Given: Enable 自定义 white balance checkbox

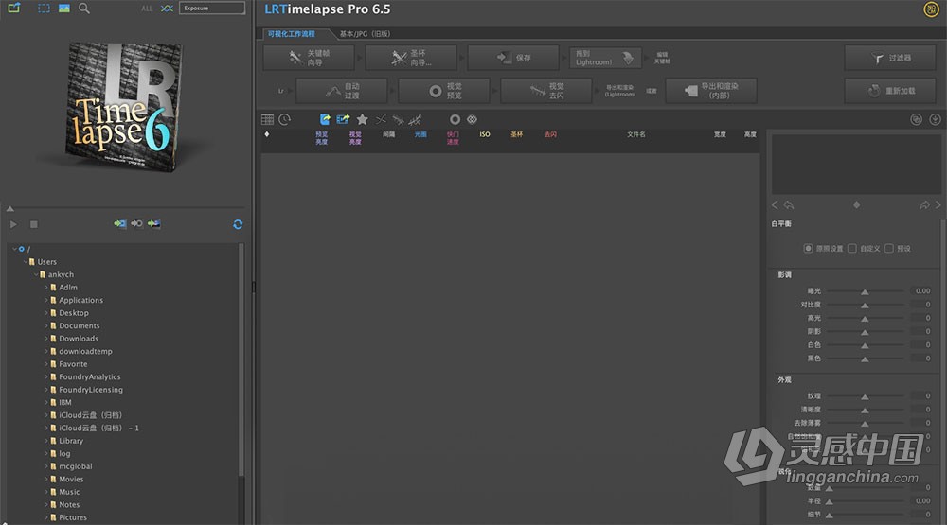Looking at the screenshot, I should 852,248.
